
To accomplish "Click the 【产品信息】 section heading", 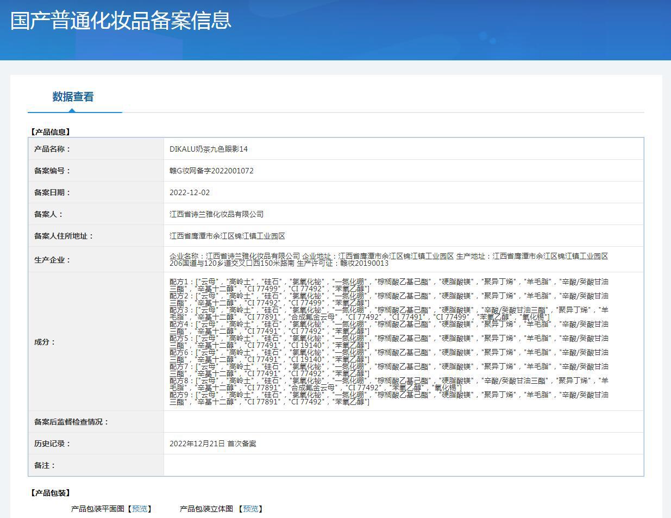I will (49, 132).
